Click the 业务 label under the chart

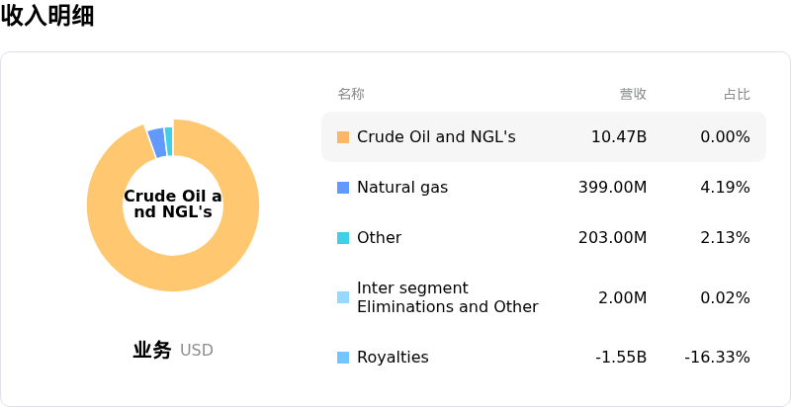tap(152, 350)
